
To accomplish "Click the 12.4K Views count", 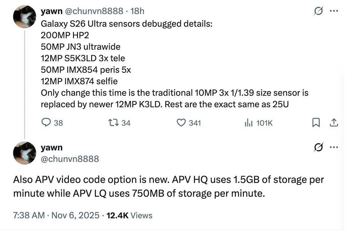I will click(x=129, y=215).
